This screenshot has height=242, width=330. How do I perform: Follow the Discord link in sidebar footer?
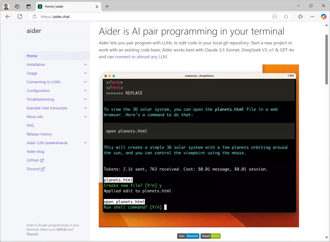pyautogui.click(x=32, y=234)
